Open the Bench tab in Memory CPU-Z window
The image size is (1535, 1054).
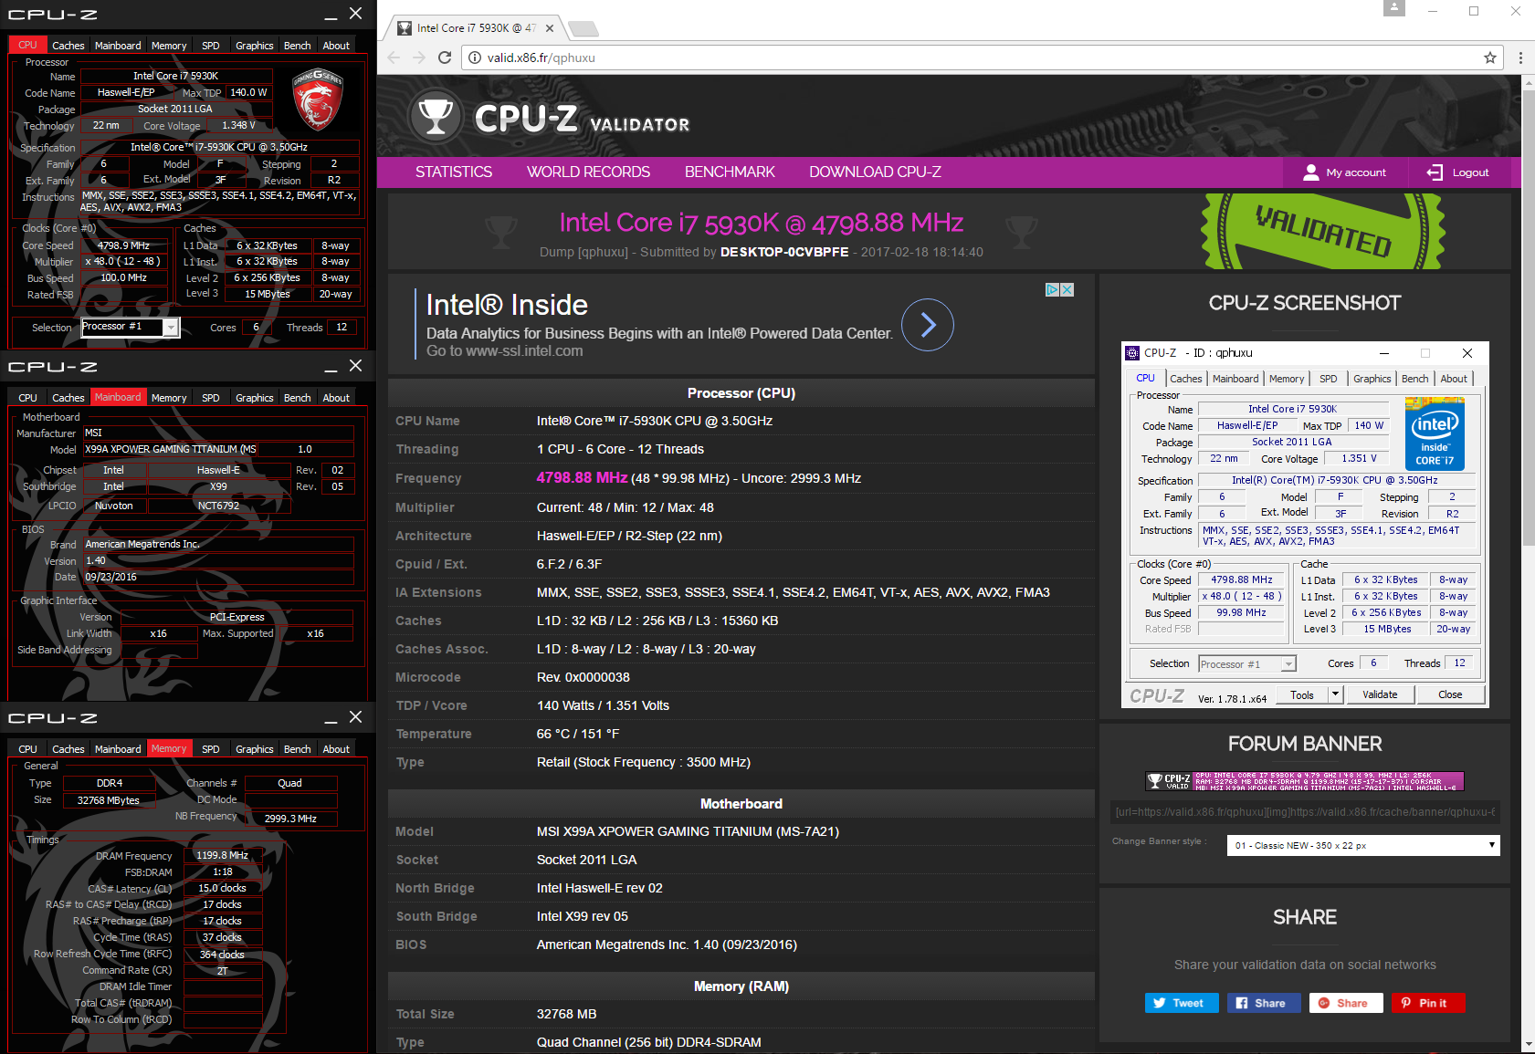point(297,749)
